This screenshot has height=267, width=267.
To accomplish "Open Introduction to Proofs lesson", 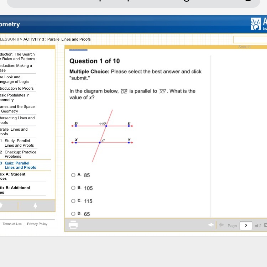I will coord(17,88).
